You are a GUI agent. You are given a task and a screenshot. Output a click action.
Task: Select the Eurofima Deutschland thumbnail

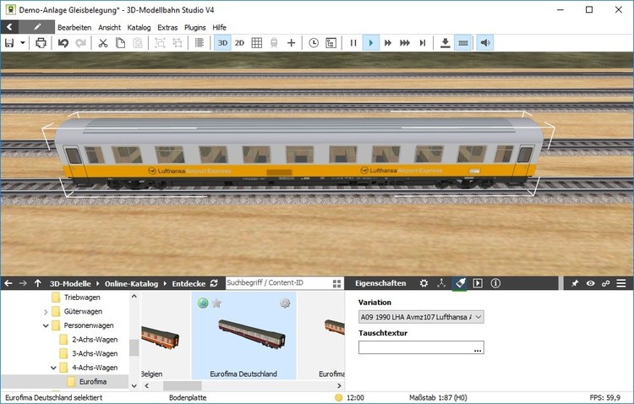243,336
